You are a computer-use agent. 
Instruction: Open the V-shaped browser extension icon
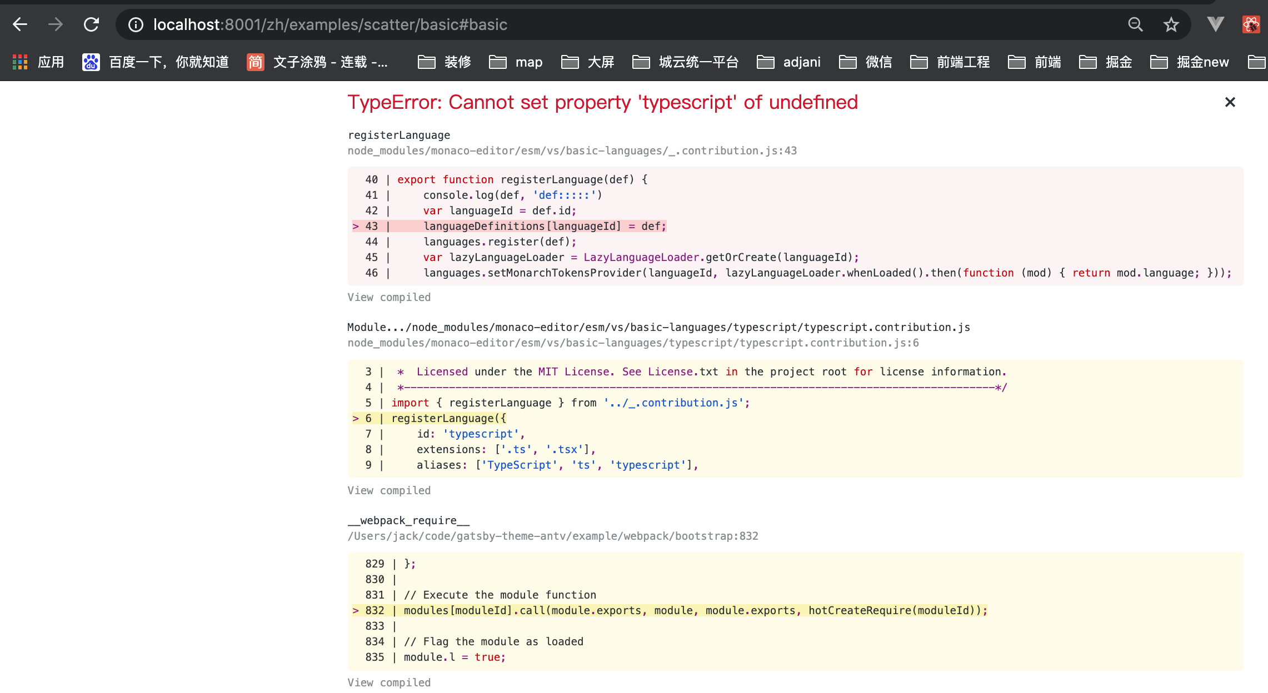coord(1215,24)
